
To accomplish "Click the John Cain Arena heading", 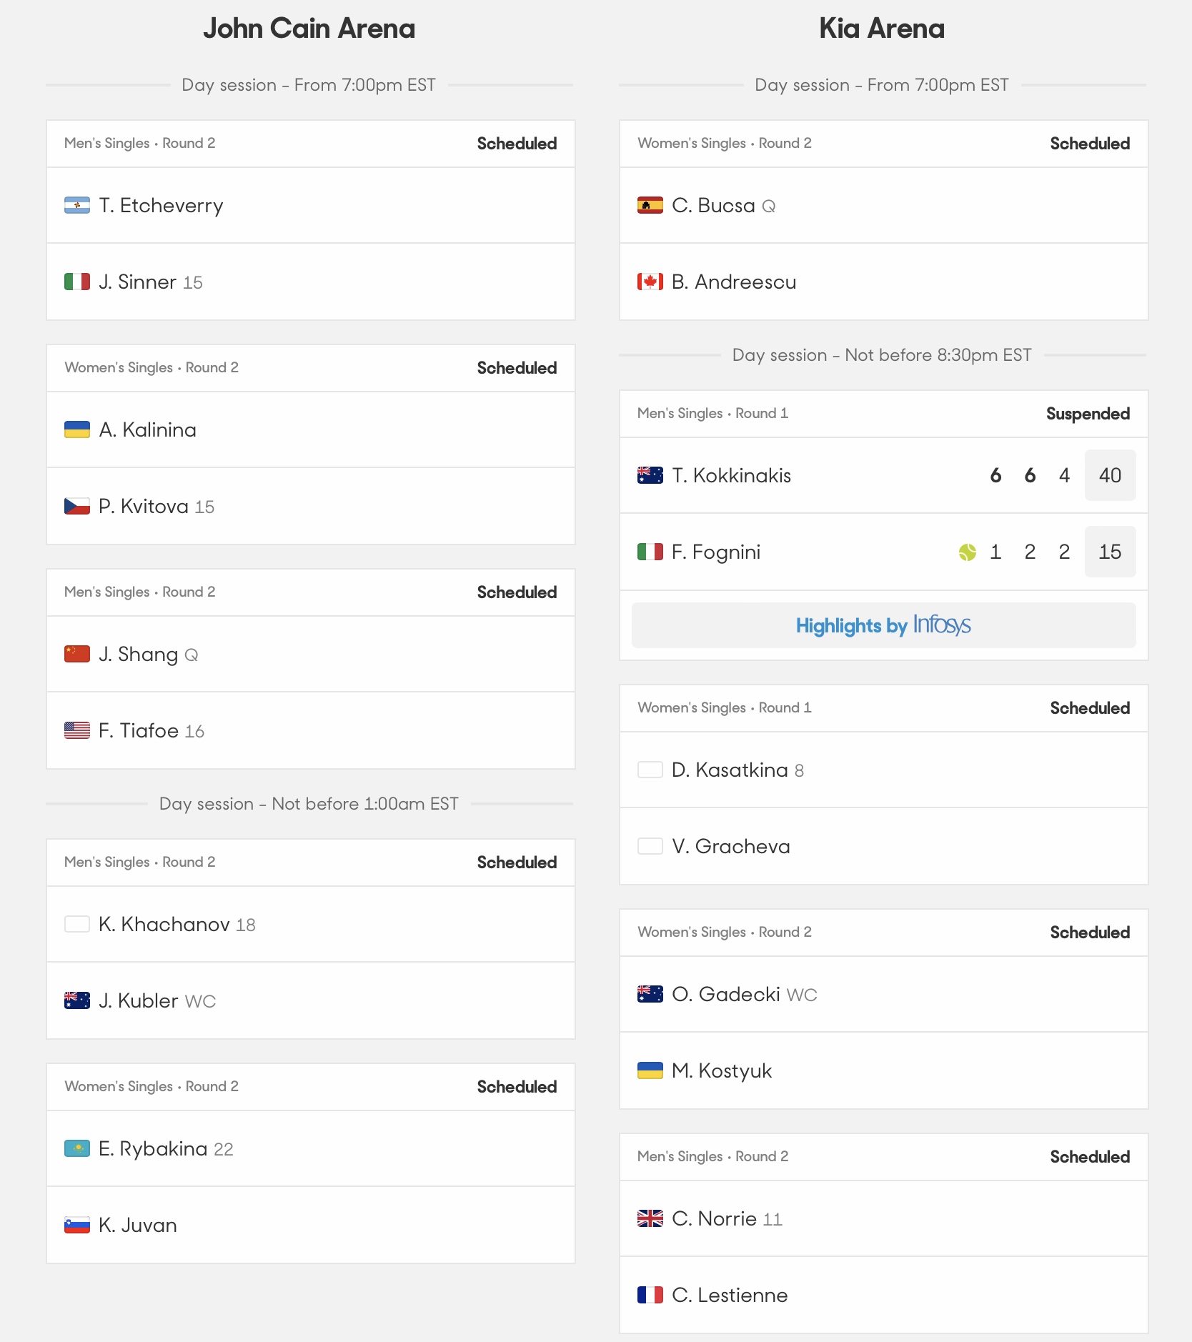I will [x=309, y=29].
